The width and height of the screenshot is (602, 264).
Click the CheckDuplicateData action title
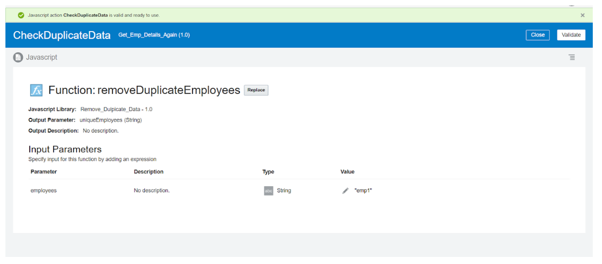[x=62, y=35]
